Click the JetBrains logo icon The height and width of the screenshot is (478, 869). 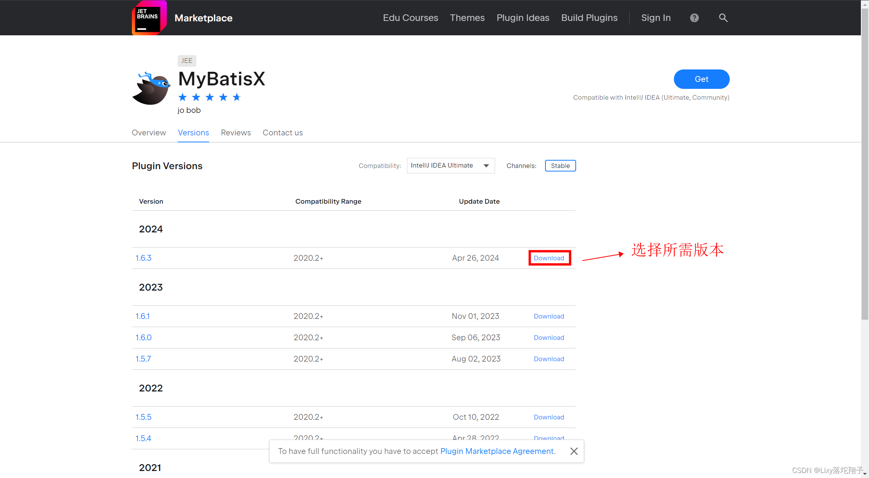tap(149, 18)
